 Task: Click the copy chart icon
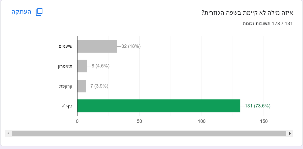[39, 12]
